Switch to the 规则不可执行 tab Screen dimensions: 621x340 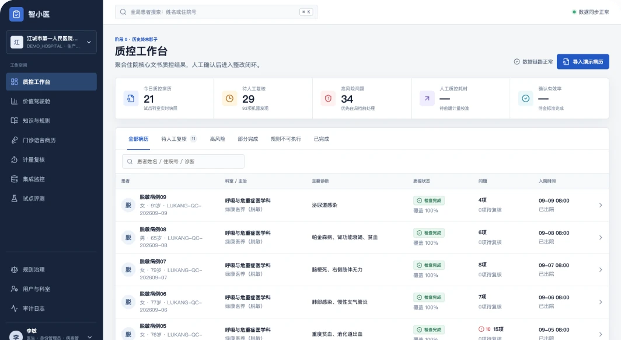pyautogui.click(x=286, y=139)
